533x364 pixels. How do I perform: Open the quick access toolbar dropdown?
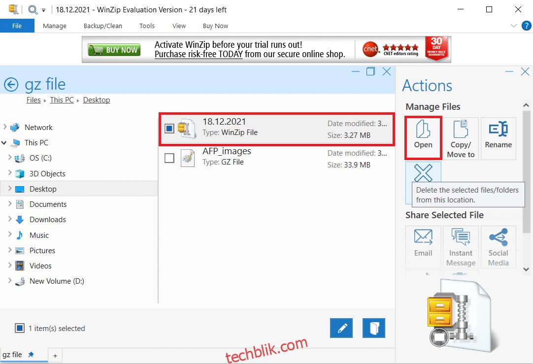point(43,10)
